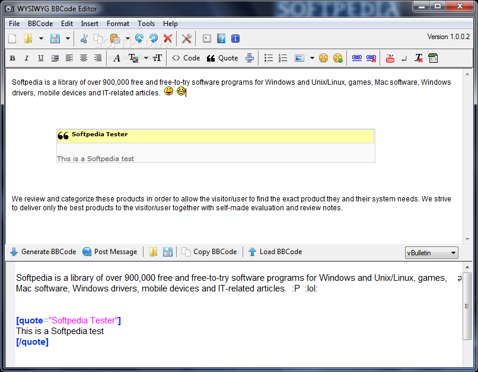478x372 pixels.
Task: Insert a bulleted list
Action: [x=268, y=58]
